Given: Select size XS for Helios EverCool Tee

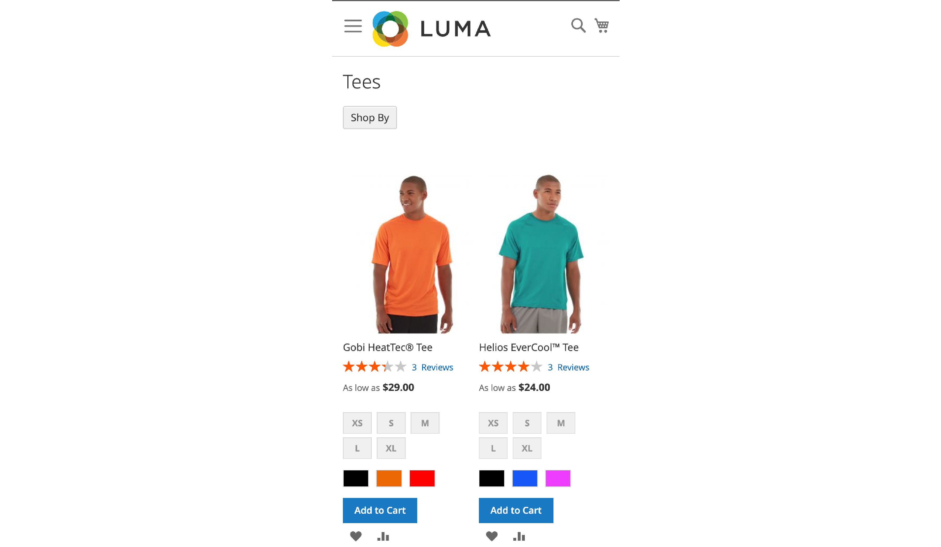Looking at the screenshot, I should [493, 423].
